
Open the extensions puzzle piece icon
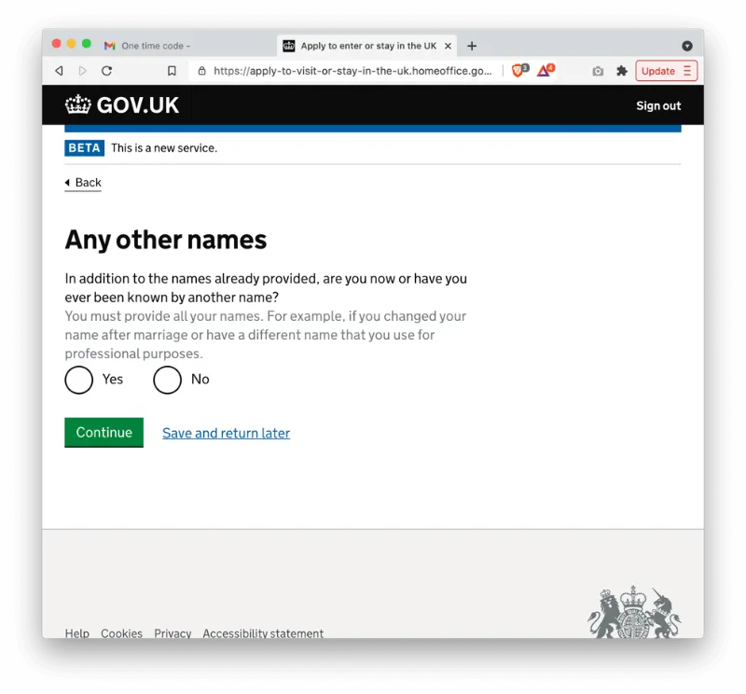click(x=622, y=71)
